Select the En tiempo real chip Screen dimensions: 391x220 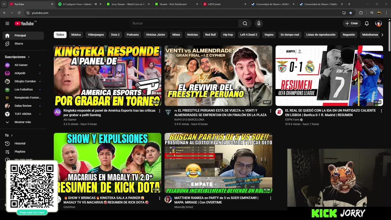click(290, 35)
